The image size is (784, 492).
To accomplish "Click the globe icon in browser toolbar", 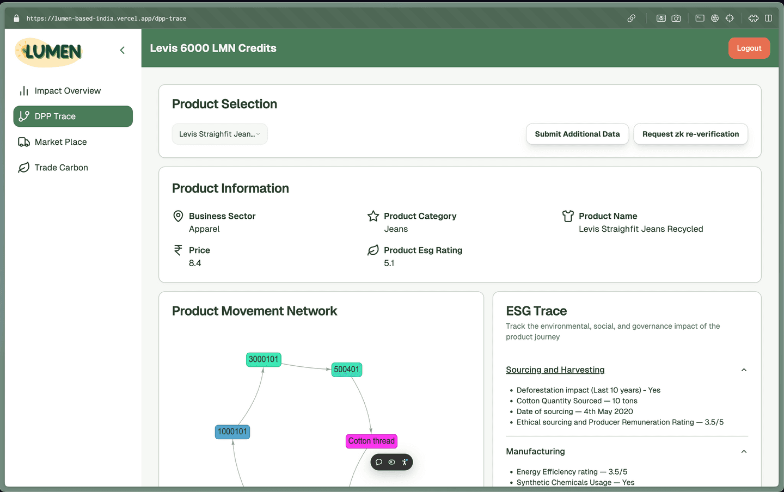I will tap(715, 18).
